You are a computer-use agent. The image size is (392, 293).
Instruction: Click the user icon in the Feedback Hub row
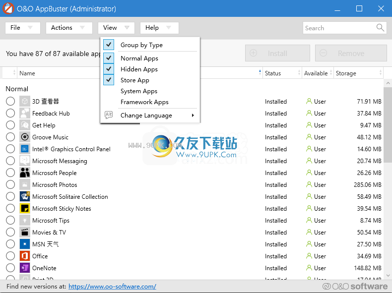[309, 113]
